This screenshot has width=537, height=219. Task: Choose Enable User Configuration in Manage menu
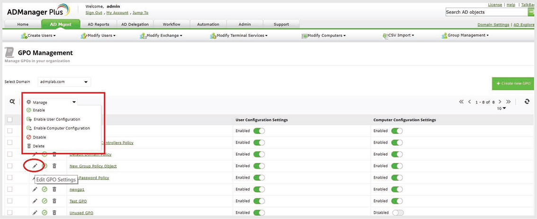pyautogui.click(x=56, y=119)
